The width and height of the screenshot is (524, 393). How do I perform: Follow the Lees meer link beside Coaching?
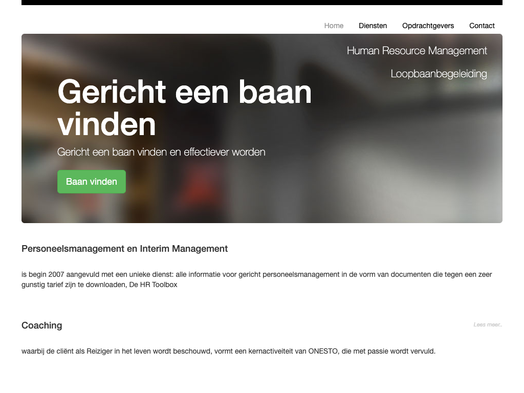[x=487, y=324]
